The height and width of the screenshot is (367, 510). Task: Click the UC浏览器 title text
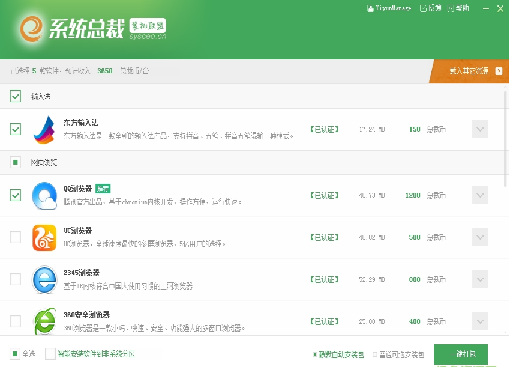point(78,231)
